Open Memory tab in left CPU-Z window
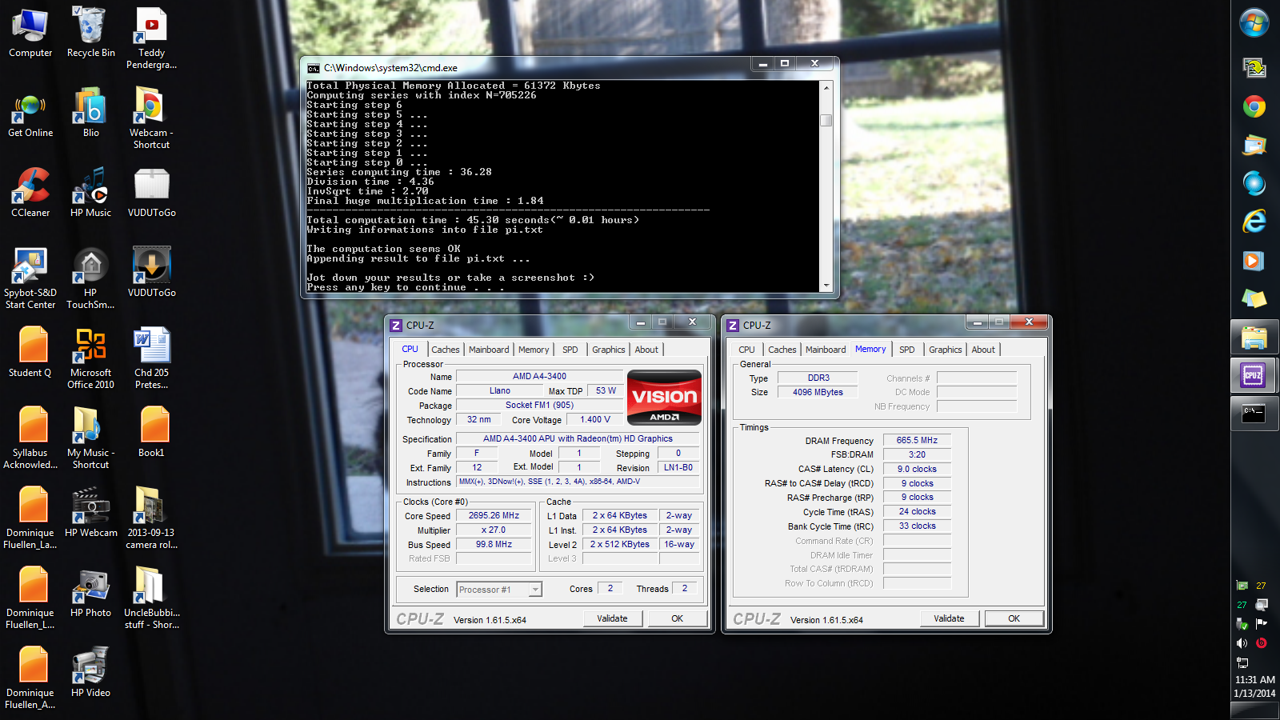Image resolution: width=1280 pixels, height=720 pixels. tap(534, 350)
